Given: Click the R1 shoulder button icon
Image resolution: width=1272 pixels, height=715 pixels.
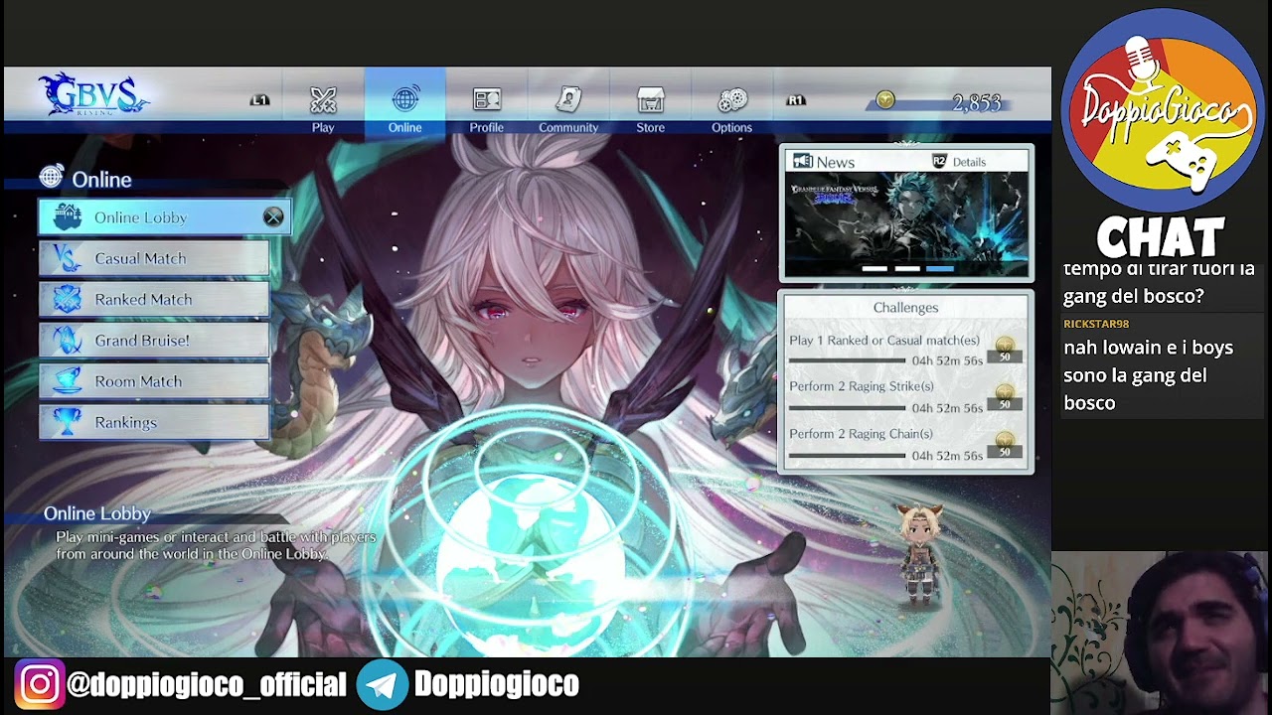Looking at the screenshot, I should tap(796, 100).
